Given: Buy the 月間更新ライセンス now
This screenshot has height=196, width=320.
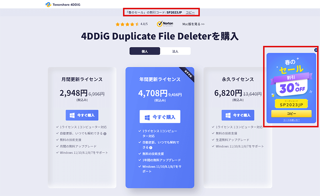Looking at the screenshot, I should (x=82, y=115).
